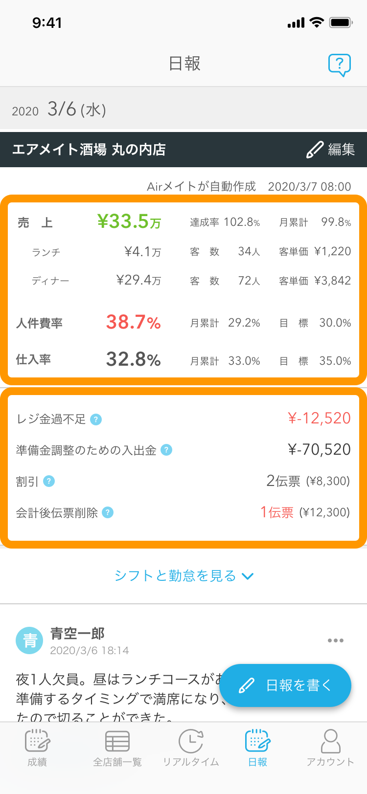Select the 日報 tab in bottom bar

click(x=258, y=748)
